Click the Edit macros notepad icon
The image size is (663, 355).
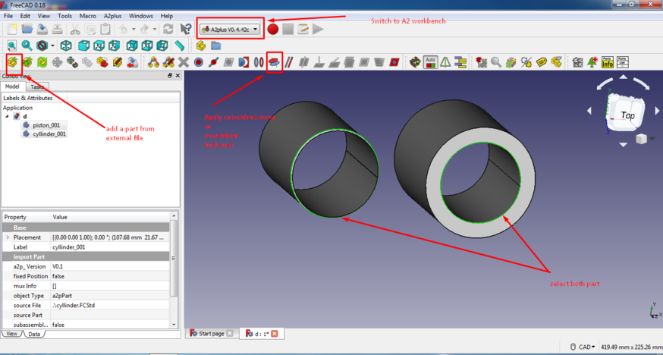pyautogui.click(x=303, y=29)
